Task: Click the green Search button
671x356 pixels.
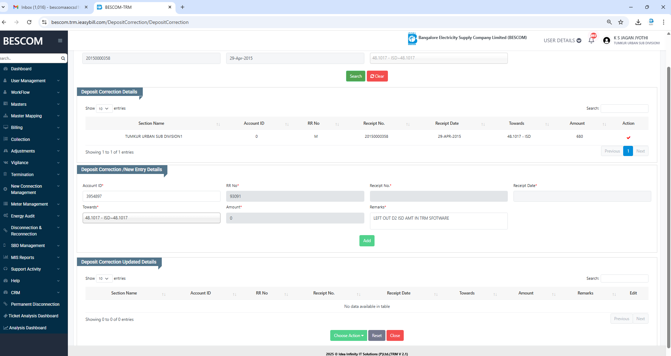Action: click(355, 76)
